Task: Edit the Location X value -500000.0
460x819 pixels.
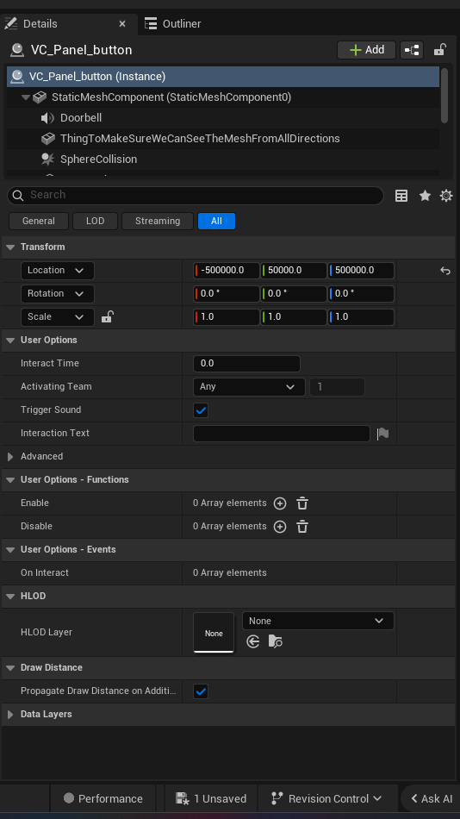Action: click(x=227, y=271)
